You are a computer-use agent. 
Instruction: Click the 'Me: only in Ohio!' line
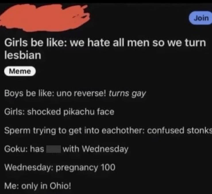pyautogui.click(x=38, y=186)
